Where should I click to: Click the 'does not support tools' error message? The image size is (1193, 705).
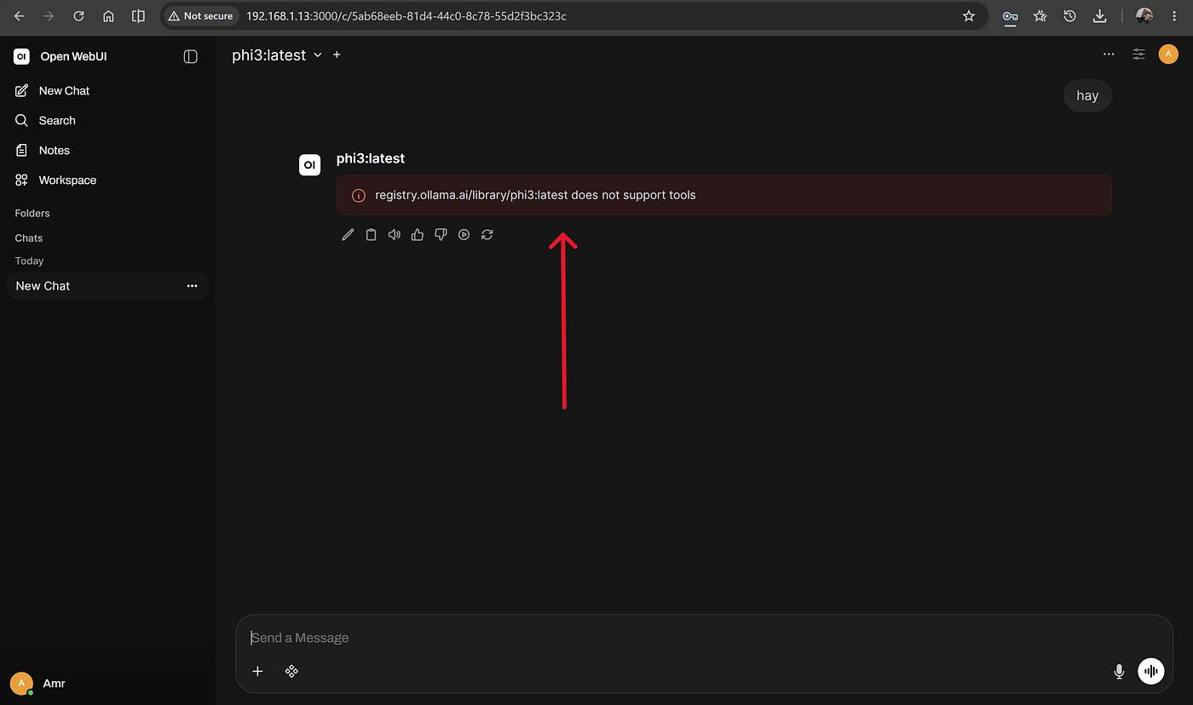tap(724, 195)
